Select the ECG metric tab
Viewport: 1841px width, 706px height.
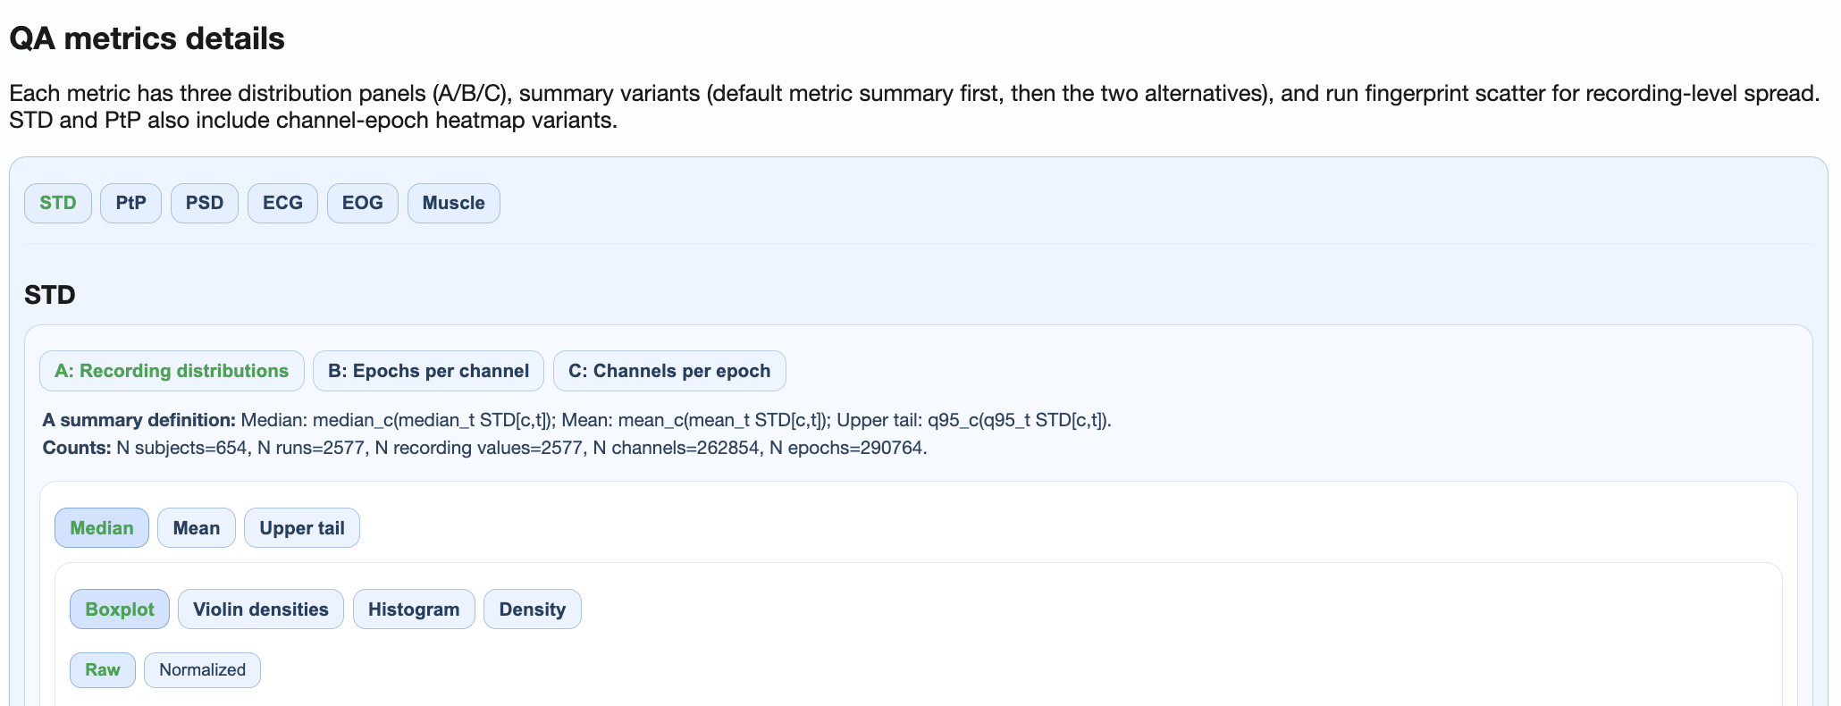pyautogui.click(x=282, y=203)
